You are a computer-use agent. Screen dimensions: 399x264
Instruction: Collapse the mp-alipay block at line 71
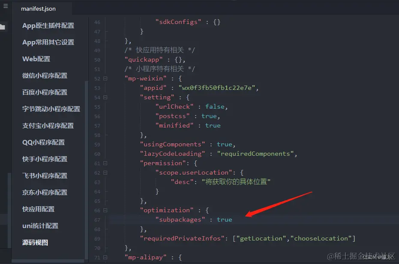click(105, 258)
